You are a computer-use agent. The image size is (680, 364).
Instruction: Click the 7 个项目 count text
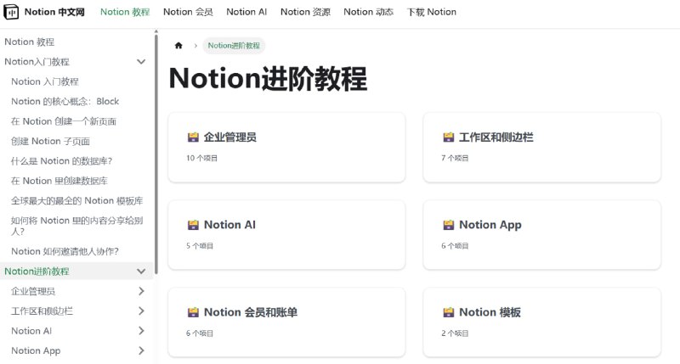455,158
